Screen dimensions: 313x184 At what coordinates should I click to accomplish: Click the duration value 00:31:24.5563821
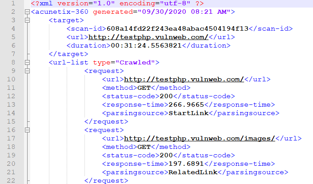[x=146, y=45]
